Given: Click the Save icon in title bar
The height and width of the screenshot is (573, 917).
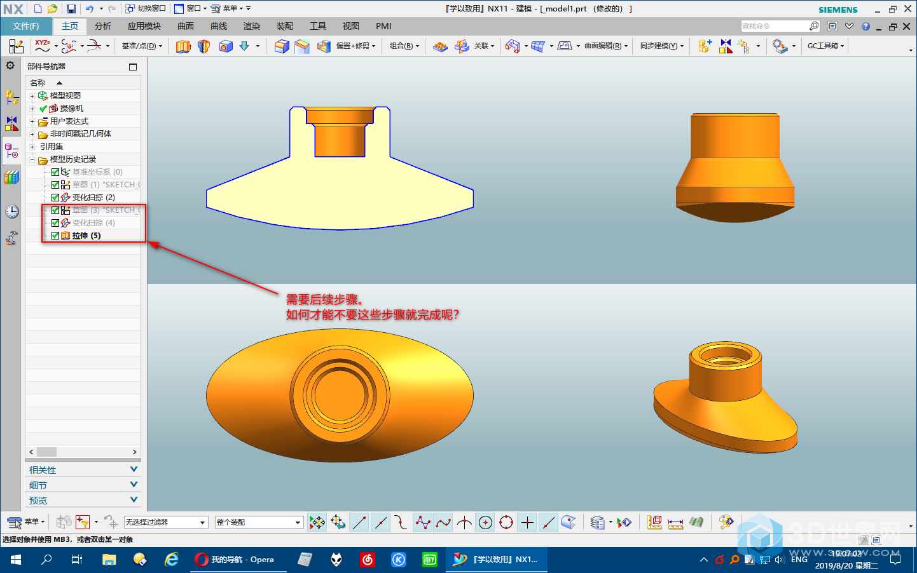Looking at the screenshot, I should (71, 8).
